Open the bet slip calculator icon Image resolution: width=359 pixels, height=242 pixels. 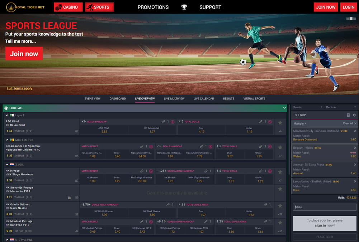(348, 115)
